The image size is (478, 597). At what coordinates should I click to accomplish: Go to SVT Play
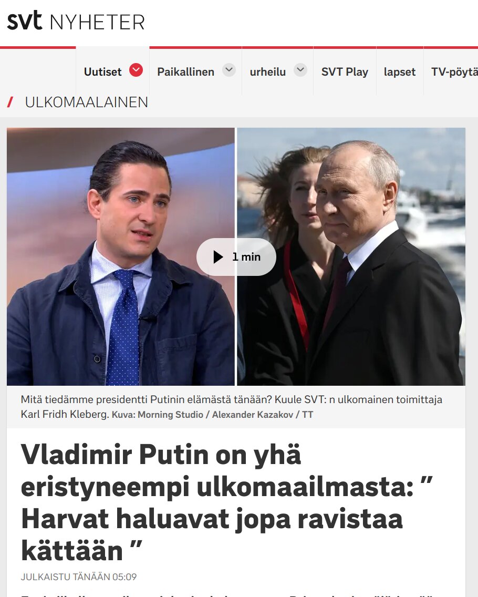[345, 71]
